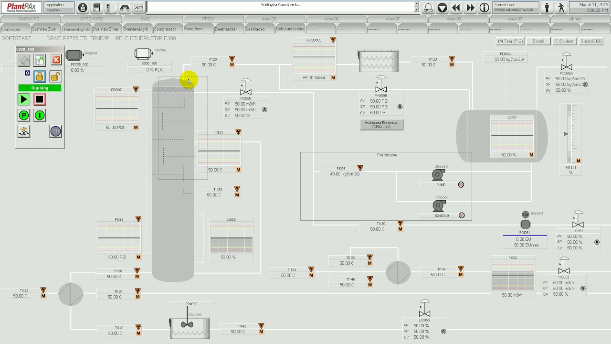Image resolution: width=611 pixels, height=344 pixels.
Task: Open the FIC052 control valve icon
Action: point(564,266)
